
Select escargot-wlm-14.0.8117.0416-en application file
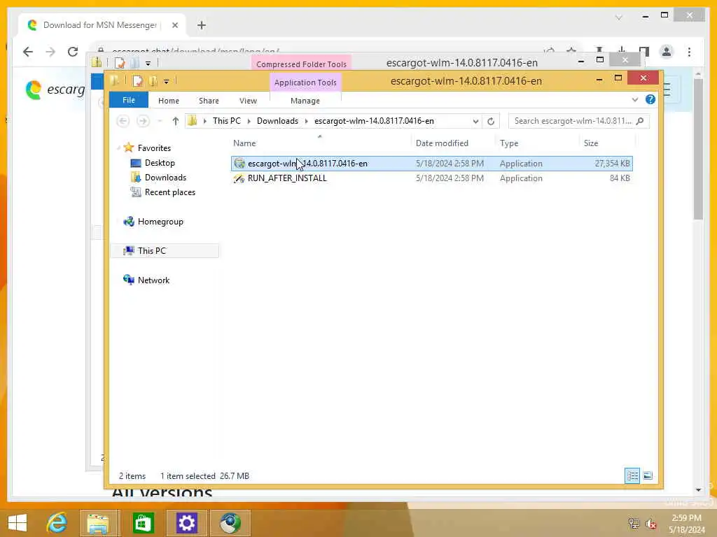coord(431,164)
